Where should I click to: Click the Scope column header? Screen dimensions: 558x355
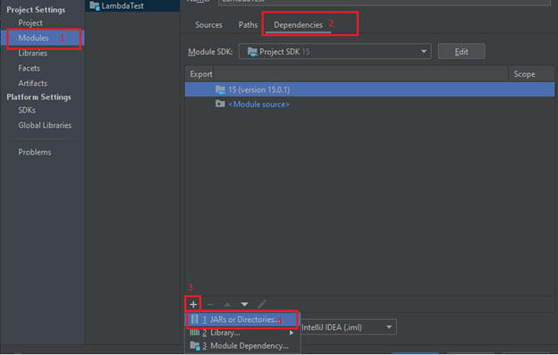coord(524,74)
